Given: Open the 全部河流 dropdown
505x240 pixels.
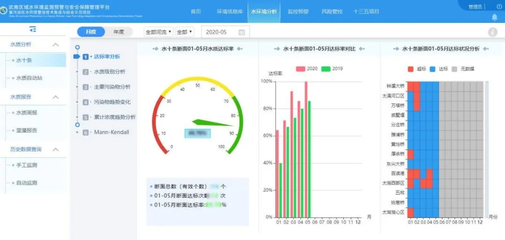Looking at the screenshot, I should (x=159, y=32).
